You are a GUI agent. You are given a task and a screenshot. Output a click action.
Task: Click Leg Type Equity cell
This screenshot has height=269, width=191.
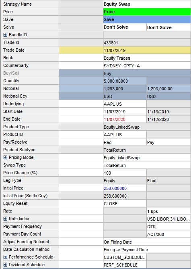tap(125, 181)
